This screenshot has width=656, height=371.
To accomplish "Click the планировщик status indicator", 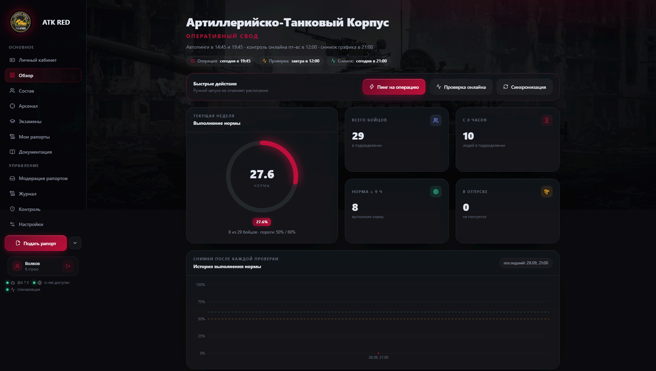I will coord(23,290).
